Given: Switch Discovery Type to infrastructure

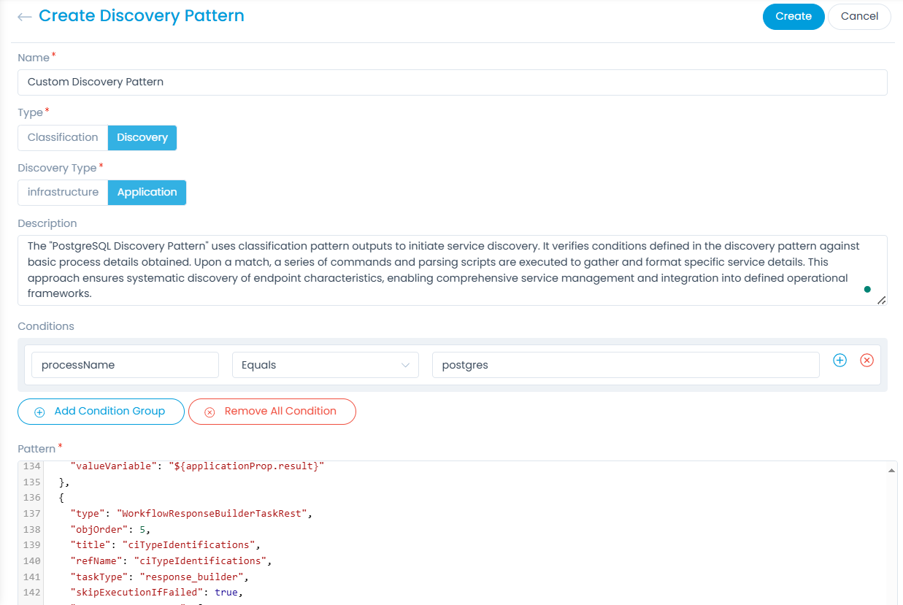Looking at the screenshot, I should coord(63,192).
